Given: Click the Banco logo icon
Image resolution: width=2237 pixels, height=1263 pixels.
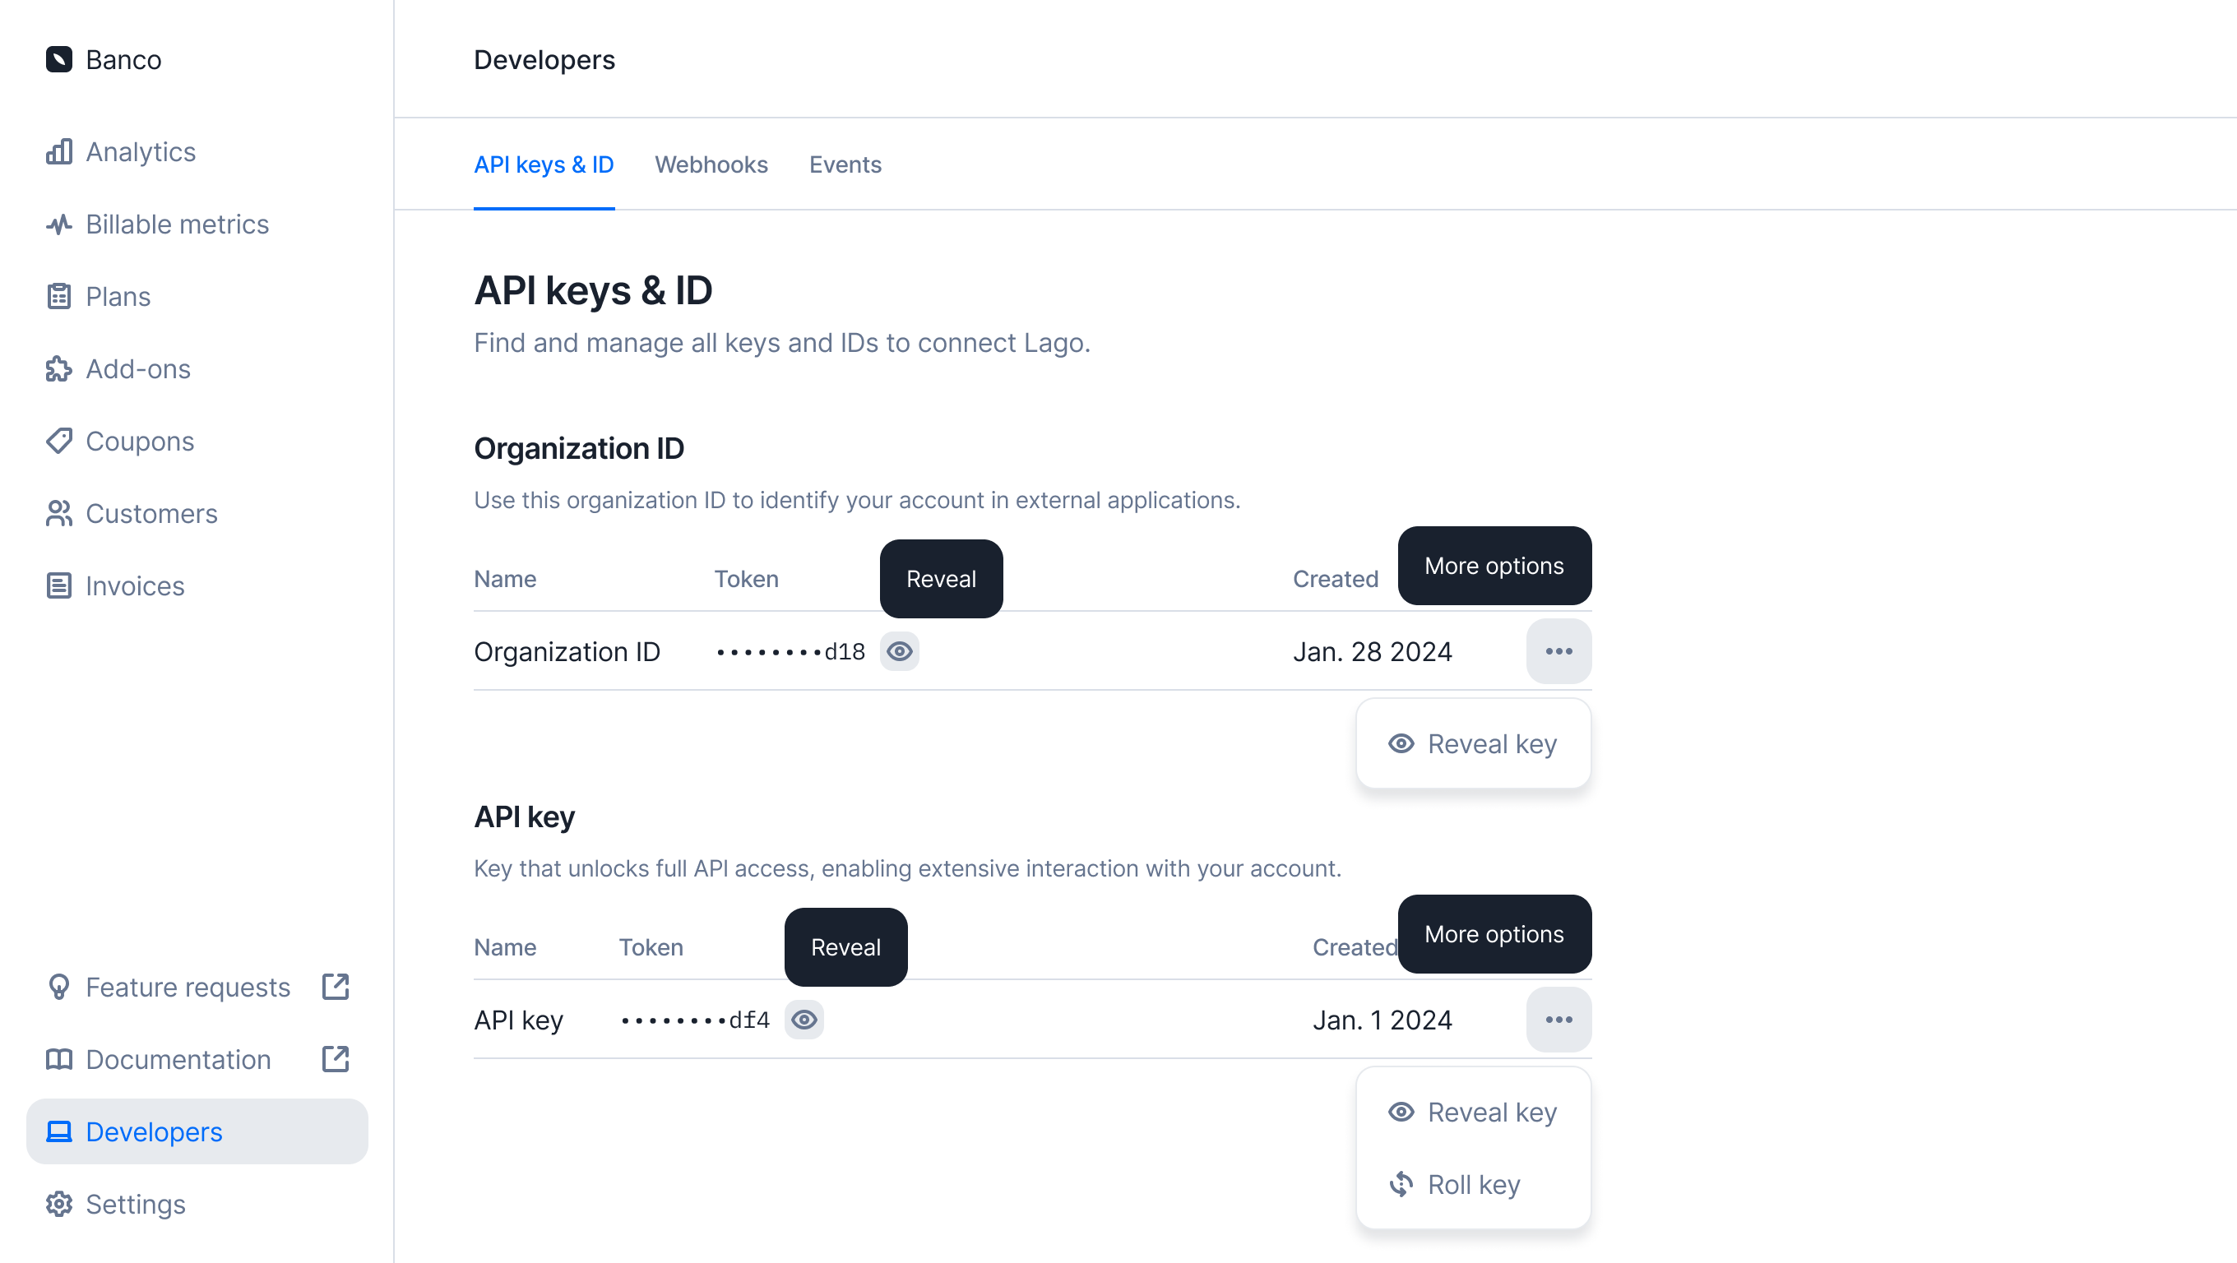Looking at the screenshot, I should coord(59,59).
